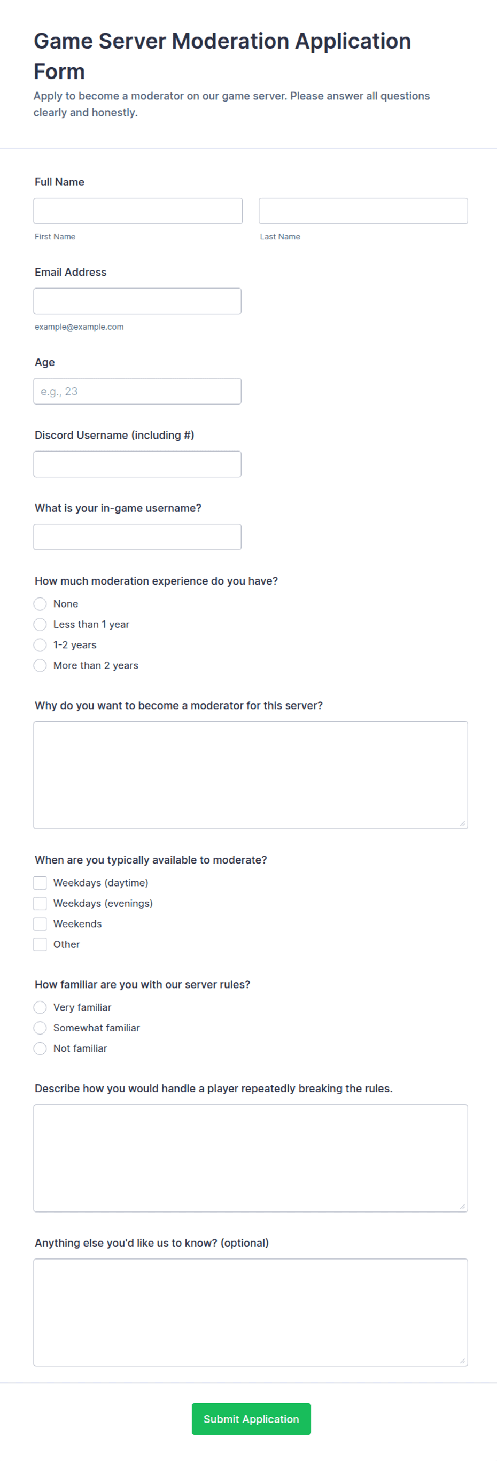Choose Less than 1 year experience

[40, 625]
